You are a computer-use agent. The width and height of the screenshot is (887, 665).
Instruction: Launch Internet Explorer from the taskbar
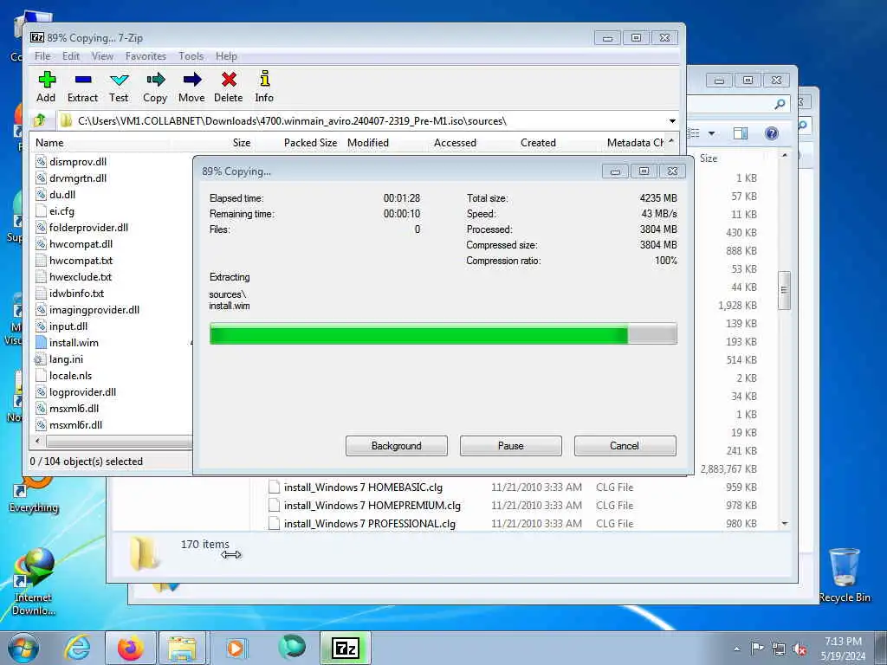coord(77,648)
